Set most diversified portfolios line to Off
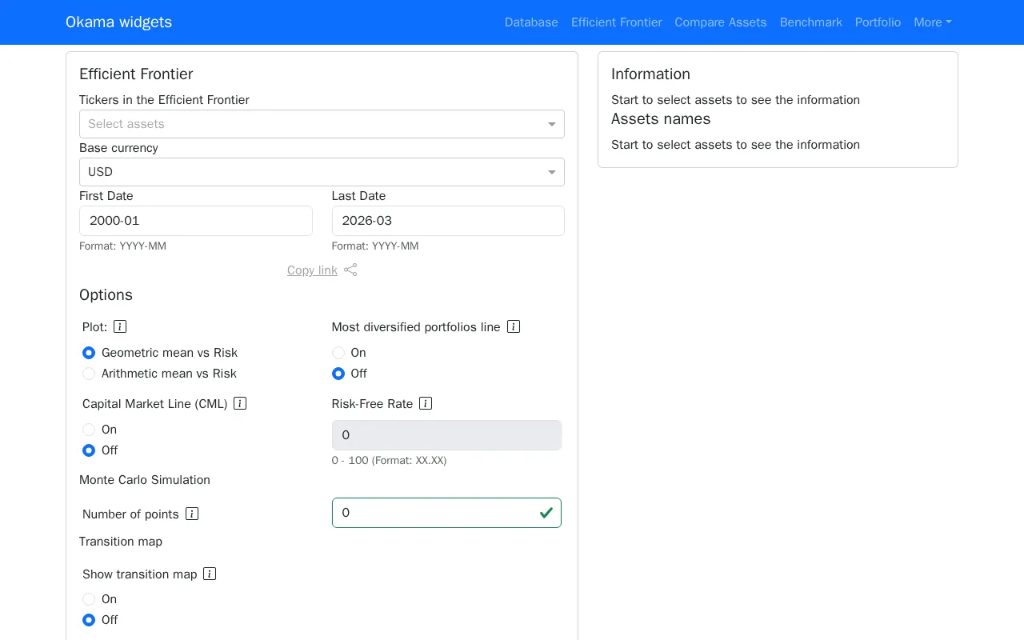Image resolution: width=1024 pixels, height=640 pixels. 338,374
